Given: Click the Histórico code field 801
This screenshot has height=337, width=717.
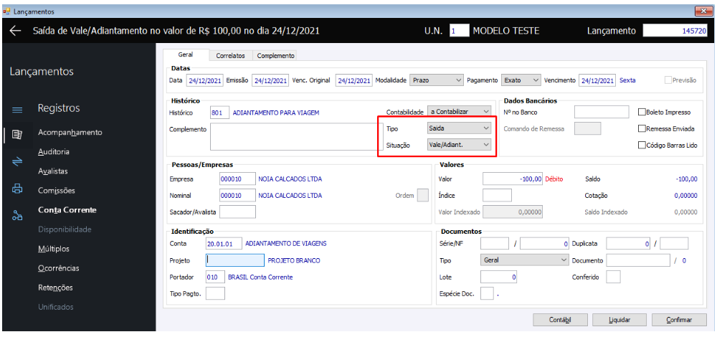Looking at the screenshot, I should 219,112.
